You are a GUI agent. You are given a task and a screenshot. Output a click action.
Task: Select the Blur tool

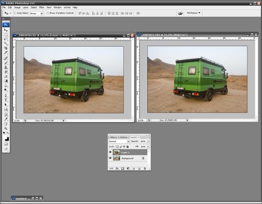click(x=6, y=85)
